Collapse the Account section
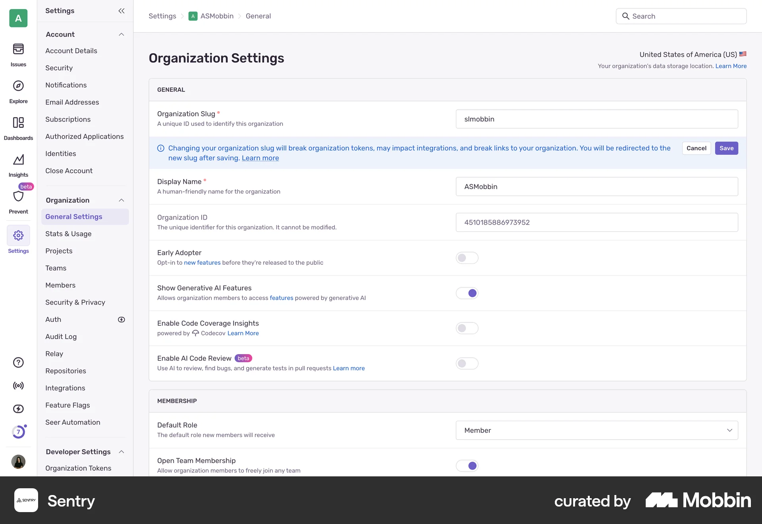762x524 pixels. [x=121, y=35]
